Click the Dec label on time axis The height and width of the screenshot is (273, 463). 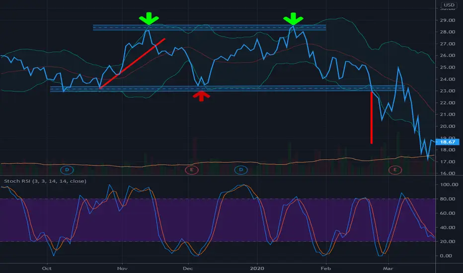coord(188,268)
